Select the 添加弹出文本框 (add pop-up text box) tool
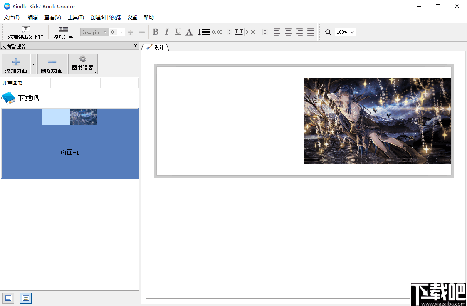467x306 pixels. (25, 32)
